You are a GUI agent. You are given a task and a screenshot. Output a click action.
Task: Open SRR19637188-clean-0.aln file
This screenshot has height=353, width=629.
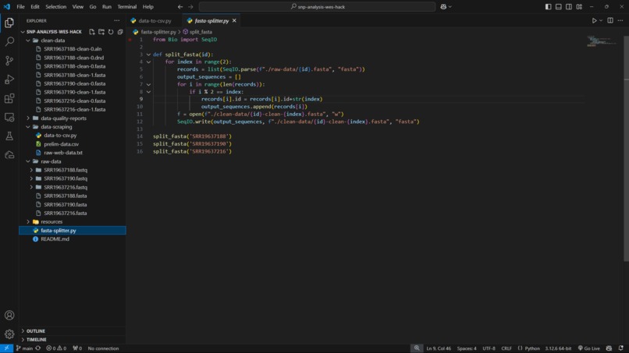[73, 49]
